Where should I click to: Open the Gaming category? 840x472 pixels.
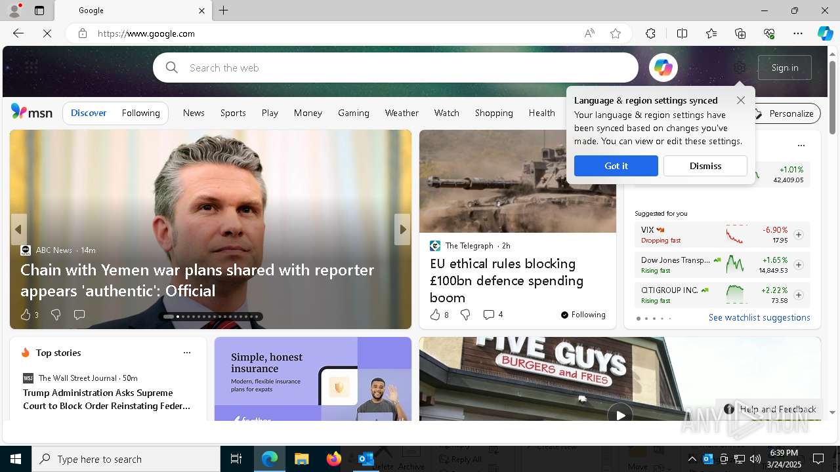tap(354, 113)
